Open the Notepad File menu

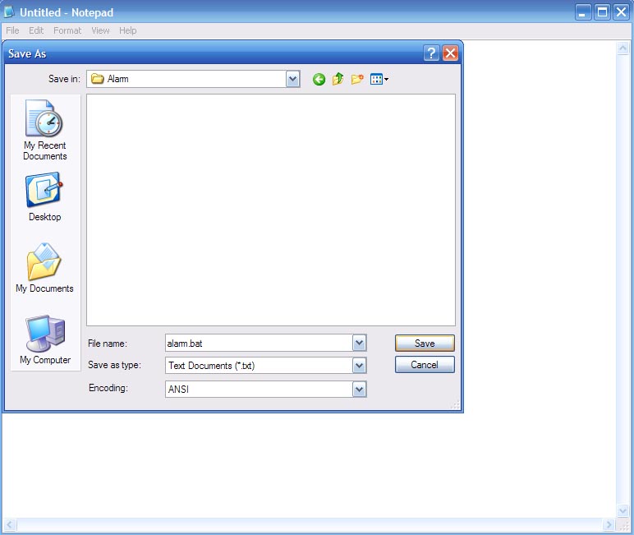12,30
